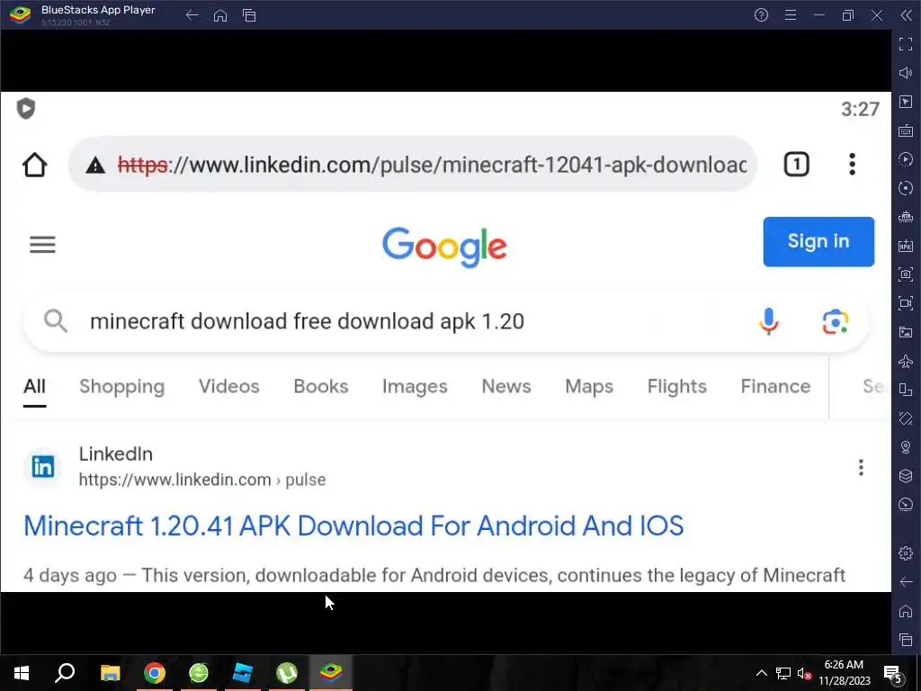Open multi-instance manager layers icon
Viewport: 921px width, 691px height.
coord(905,476)
